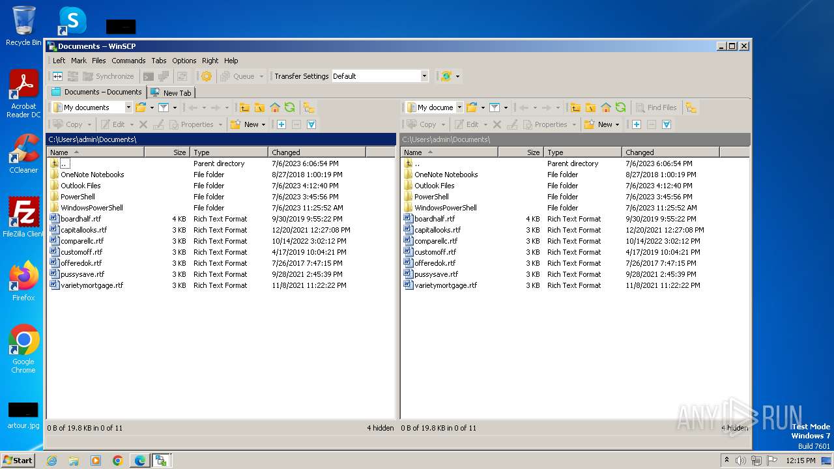Go to root directory in left panel
834x469 pixels.
pyautogui.click(x=259, y=107)
